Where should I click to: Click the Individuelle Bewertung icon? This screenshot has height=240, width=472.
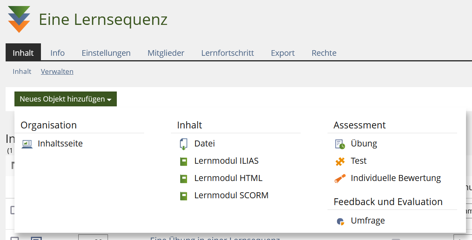point(340,179)
